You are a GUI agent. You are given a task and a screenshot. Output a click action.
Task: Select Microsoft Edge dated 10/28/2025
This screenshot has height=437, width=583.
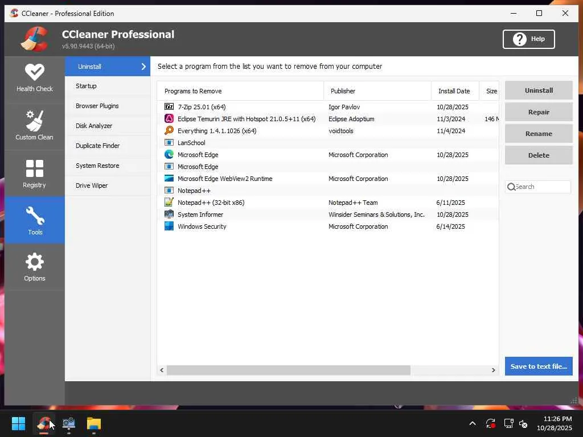(328, 155)
